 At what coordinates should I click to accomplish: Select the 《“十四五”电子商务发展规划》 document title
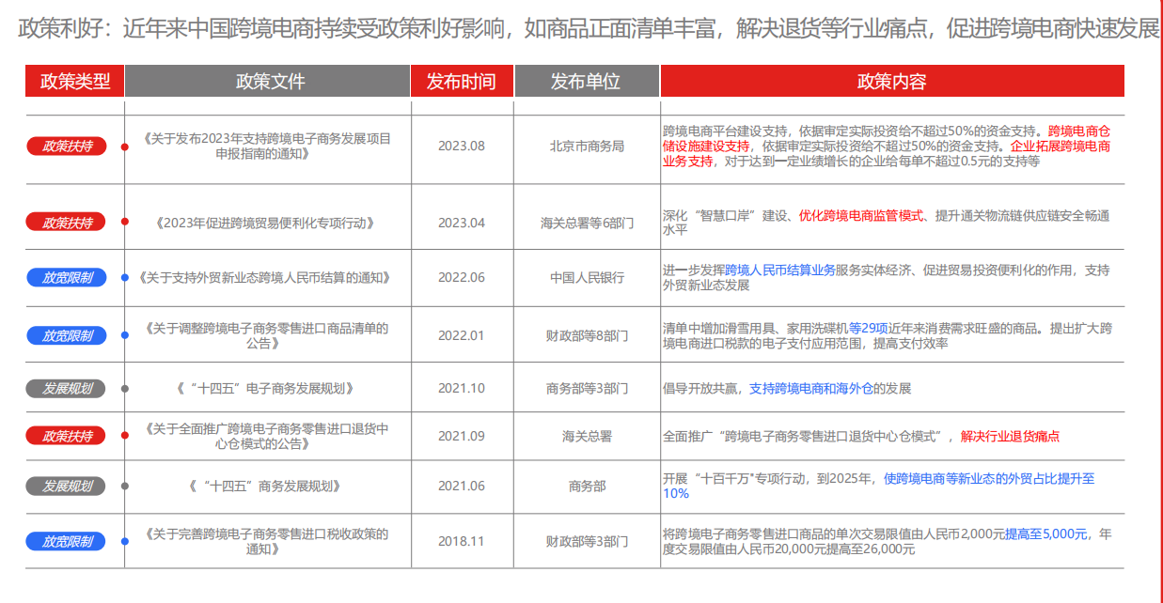pyautogui.click(x=268, y=388)
